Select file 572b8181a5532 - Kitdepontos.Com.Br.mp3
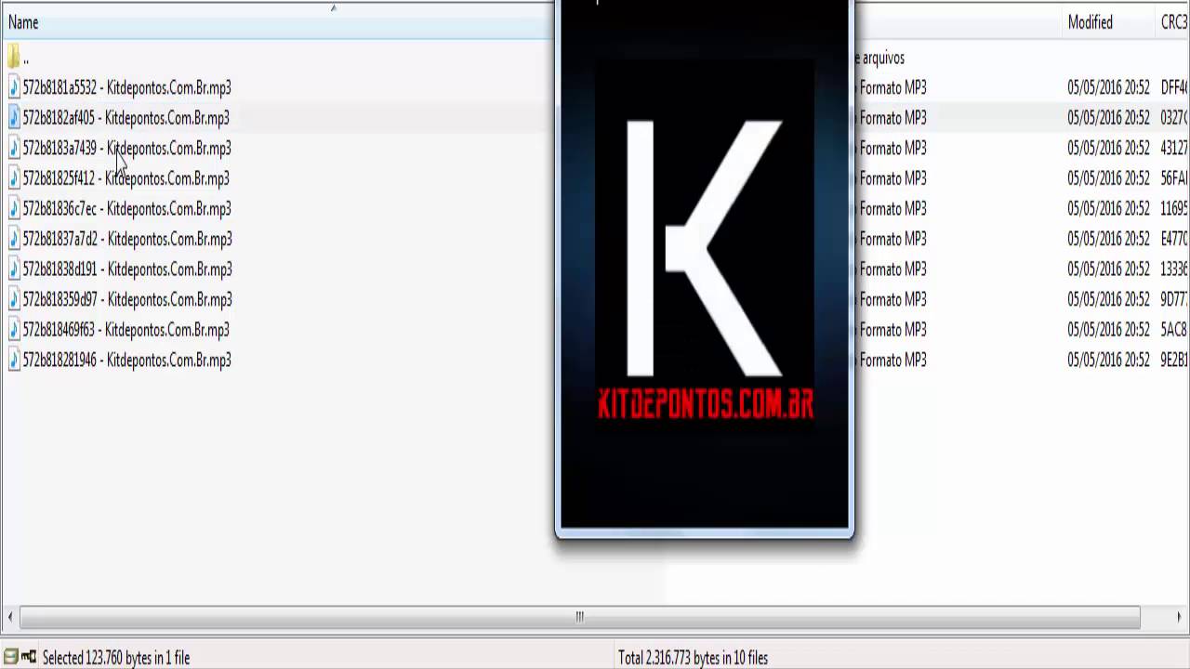Viewport: 1190px width, 669px height. [x=126, y=88]
